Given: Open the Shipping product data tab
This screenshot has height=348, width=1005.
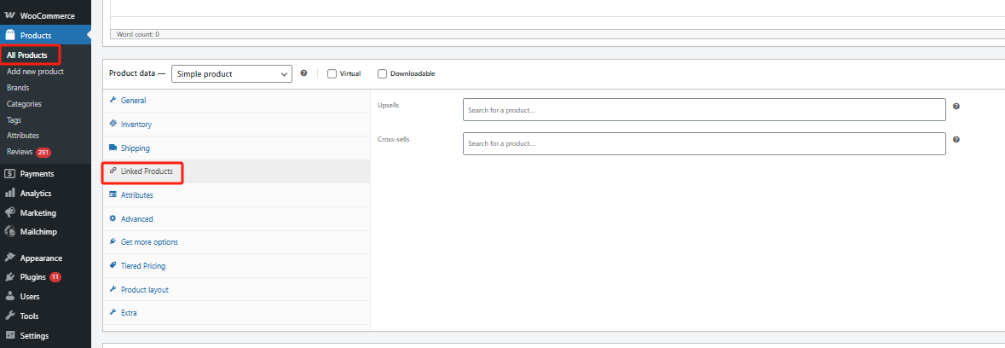Looking at the screenshot, I should [x=135, y=148].
